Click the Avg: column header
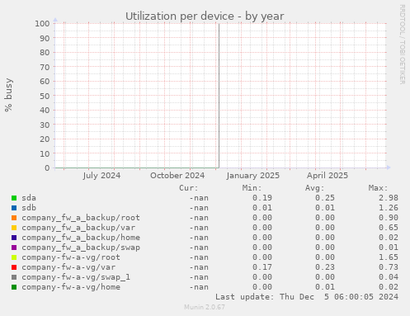This screenshot has width=410, height=316. click(315, 188)
